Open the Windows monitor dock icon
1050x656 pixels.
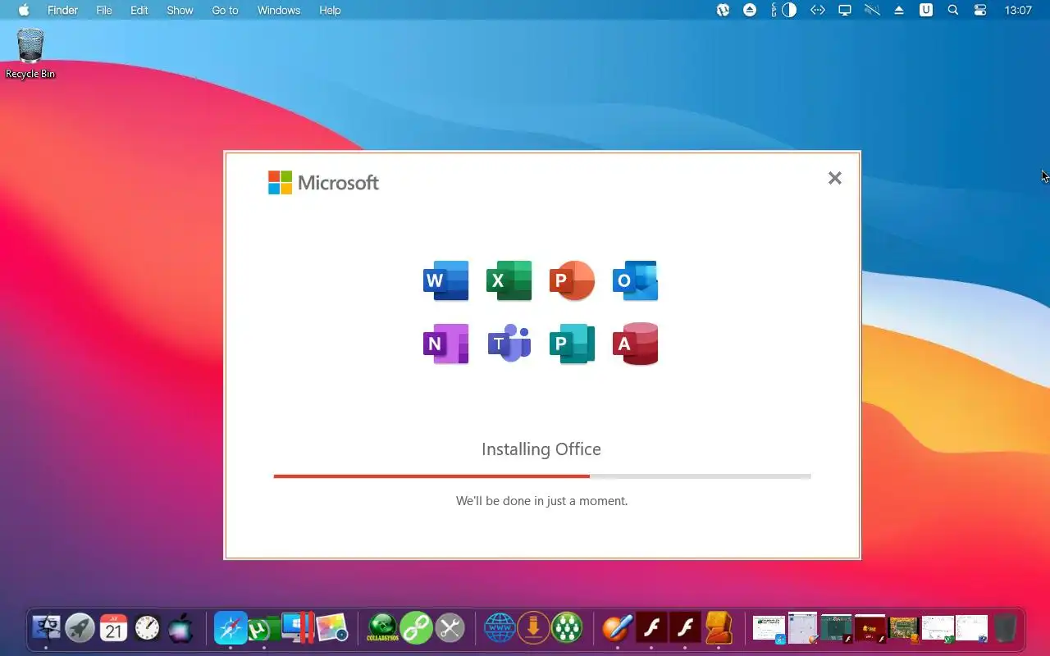[x=296, y=628]
